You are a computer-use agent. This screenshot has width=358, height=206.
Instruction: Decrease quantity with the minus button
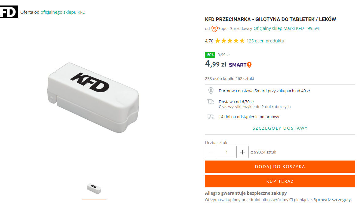tap(211, 152)
